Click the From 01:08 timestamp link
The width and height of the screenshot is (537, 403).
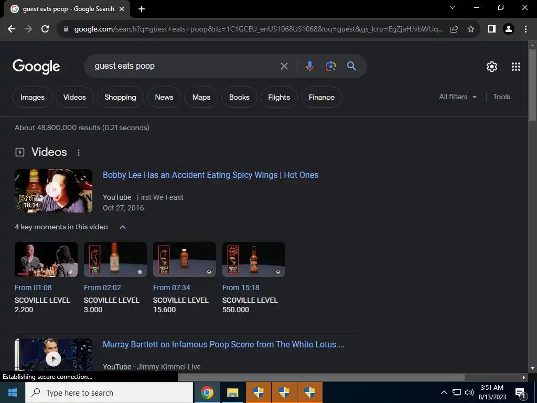[x=33, y=288]
